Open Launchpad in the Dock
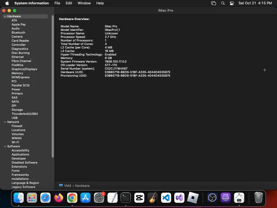Image resolution: width=277 pixels, height=208 pixels. click(32, 197)
